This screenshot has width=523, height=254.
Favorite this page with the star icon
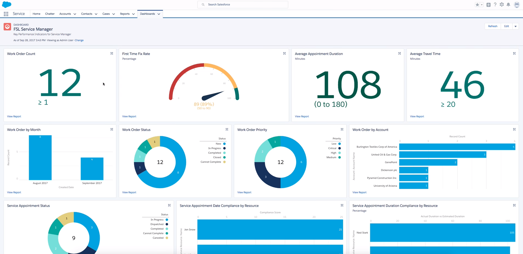(x=477, y=4)
